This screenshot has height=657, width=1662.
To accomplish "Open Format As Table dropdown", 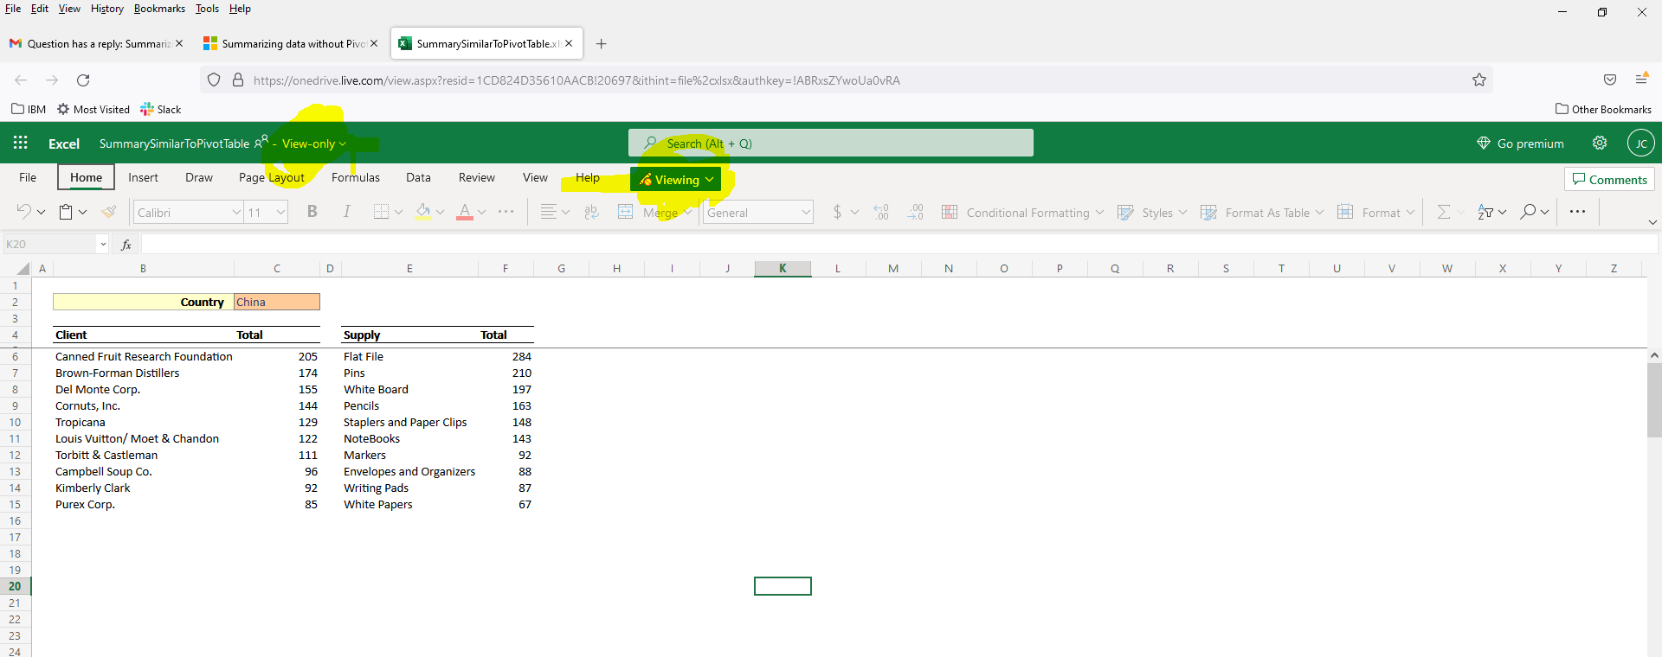I will 1262,212.
